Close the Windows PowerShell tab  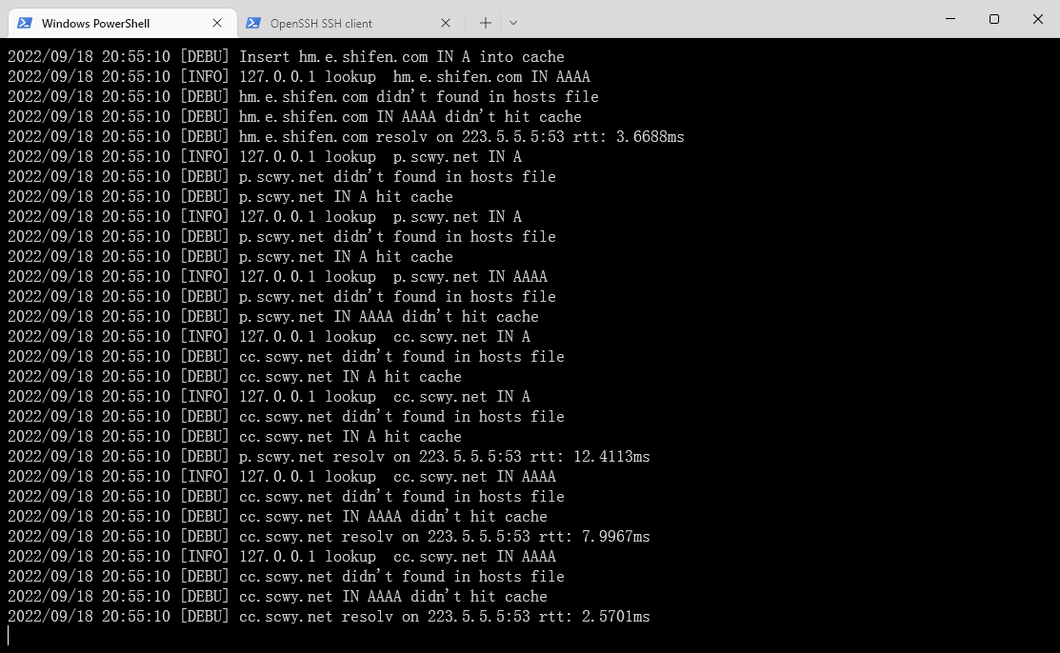tap(217, 23)
